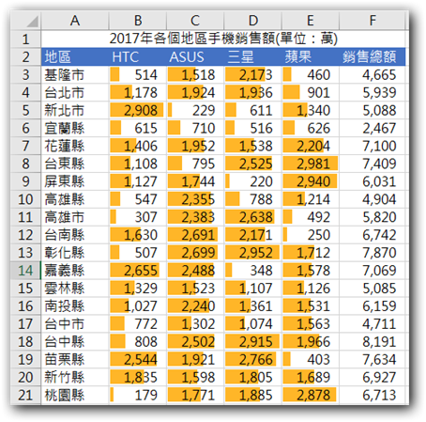Screen dimensions: 426x422
Task: Click HTC value 2,655 for 嘉義縣
Action: click(x=138, y=271)
